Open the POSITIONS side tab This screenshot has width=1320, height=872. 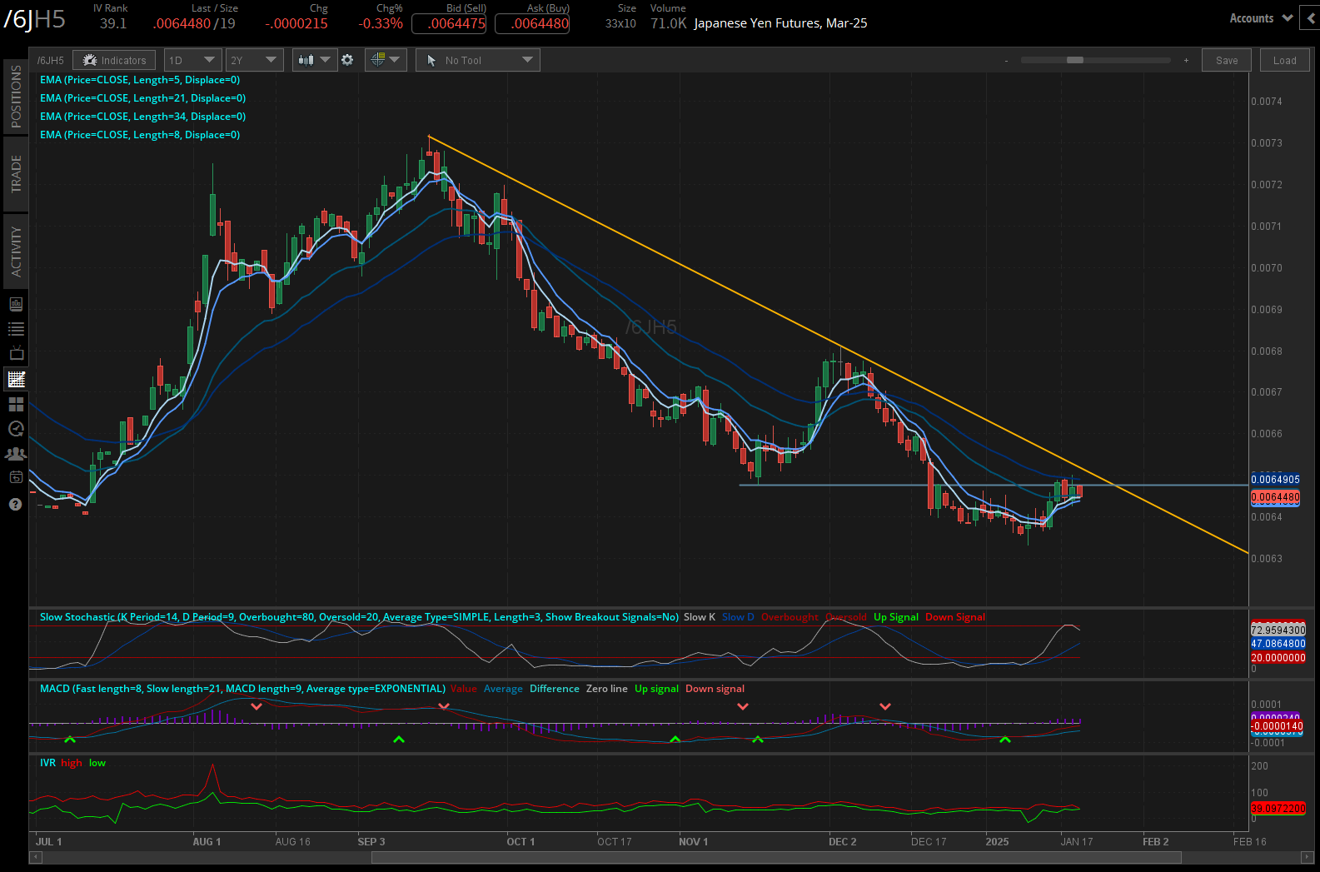[x=16, y=97]
